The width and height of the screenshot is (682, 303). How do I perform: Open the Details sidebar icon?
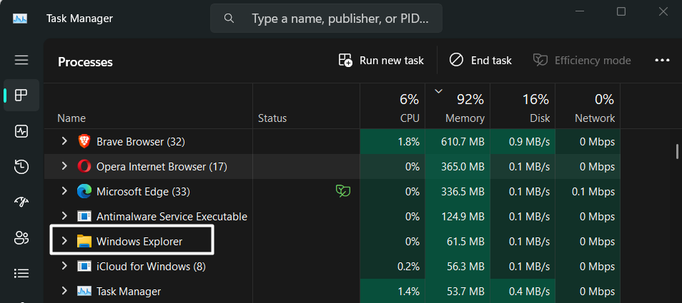point(21,273)
